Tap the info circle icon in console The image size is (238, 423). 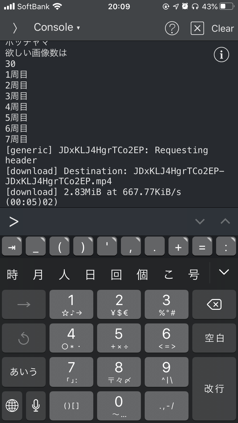click(221, 55)
